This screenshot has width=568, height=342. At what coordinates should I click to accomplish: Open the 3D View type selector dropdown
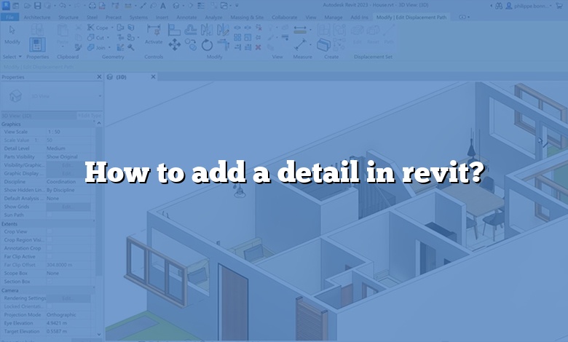[100, 96]
